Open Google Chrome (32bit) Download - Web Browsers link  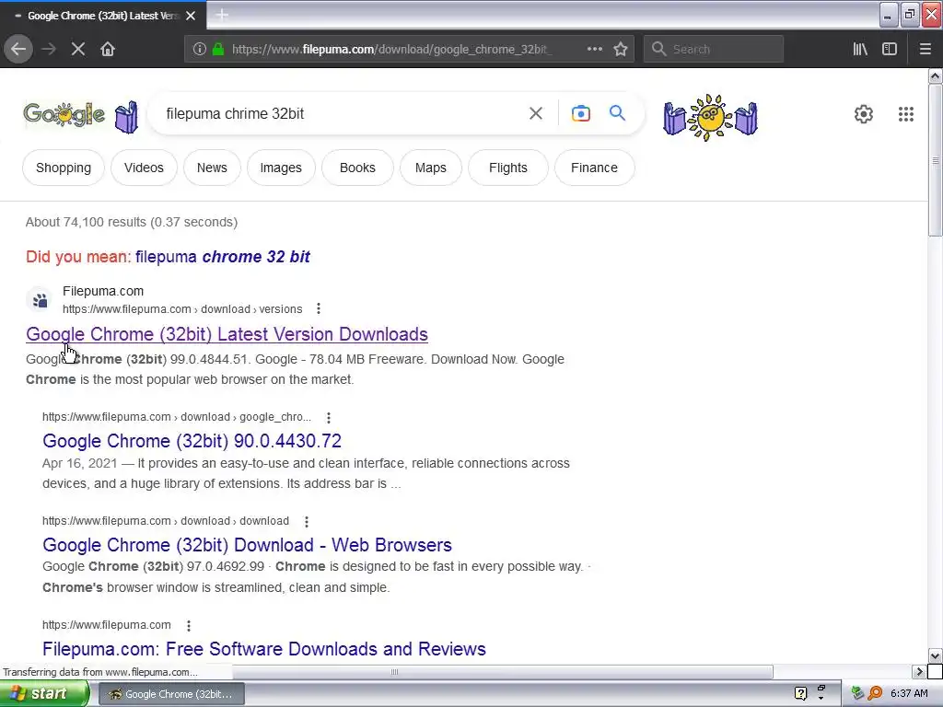click(x=247, y=545)
